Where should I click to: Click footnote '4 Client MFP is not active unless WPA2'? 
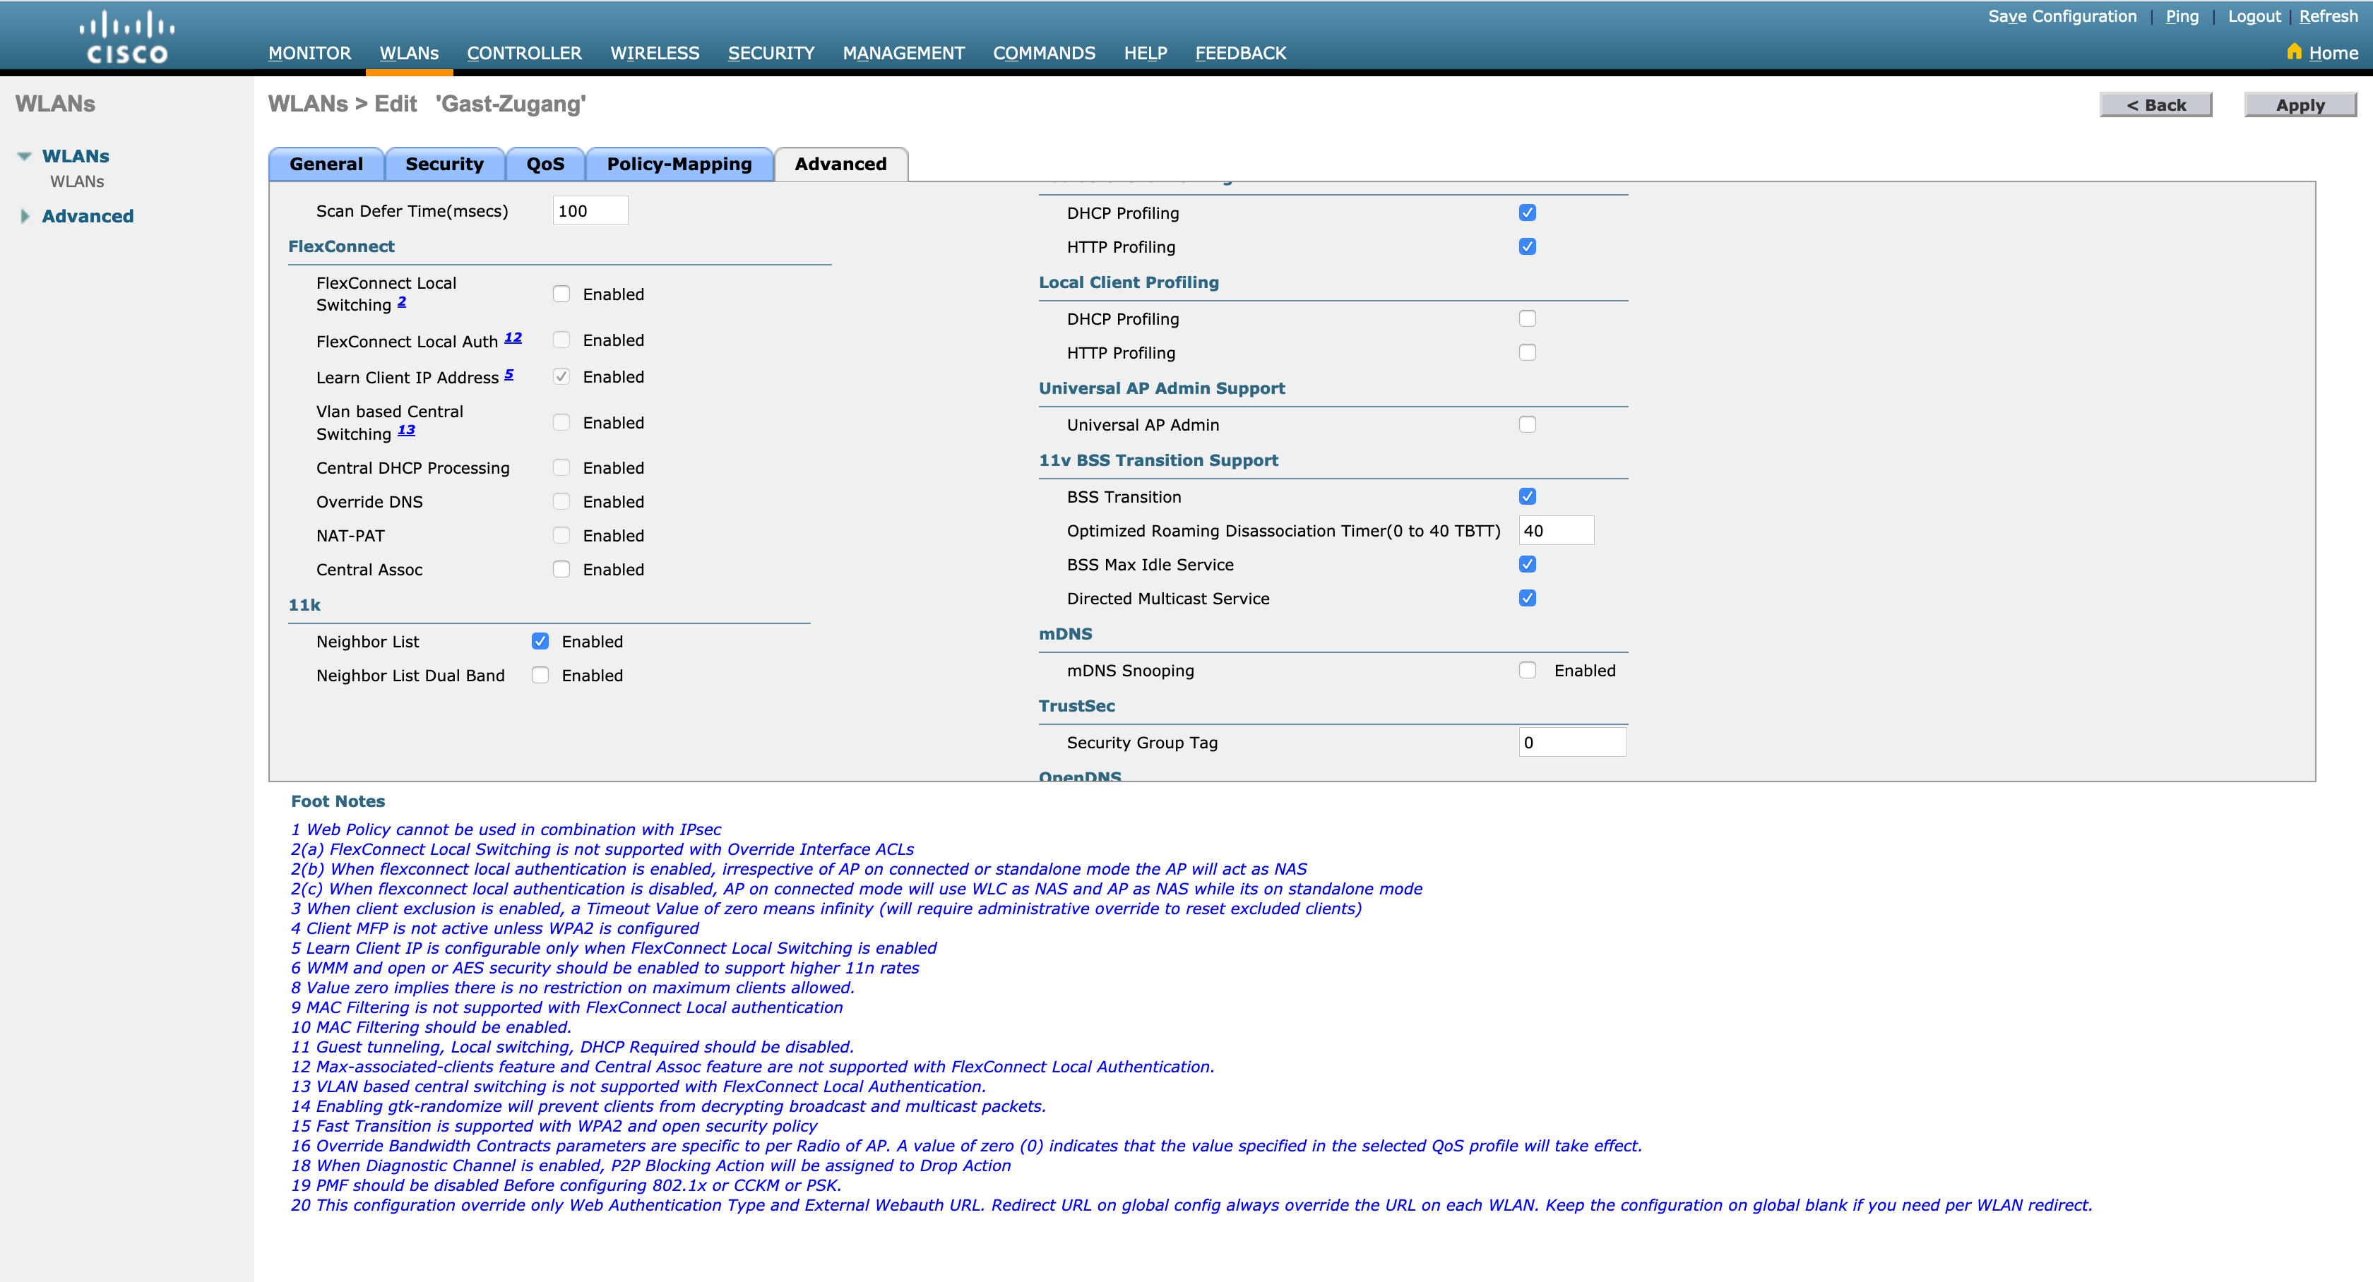494,928
